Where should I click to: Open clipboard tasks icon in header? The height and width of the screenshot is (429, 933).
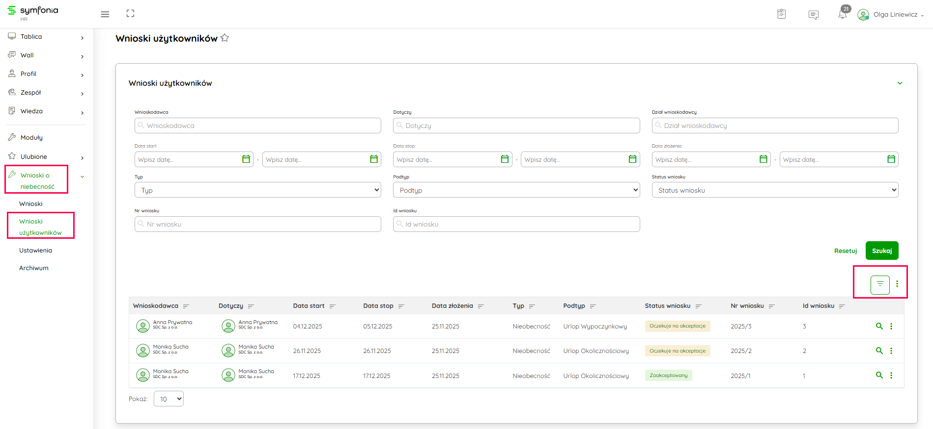pos(781,14)
